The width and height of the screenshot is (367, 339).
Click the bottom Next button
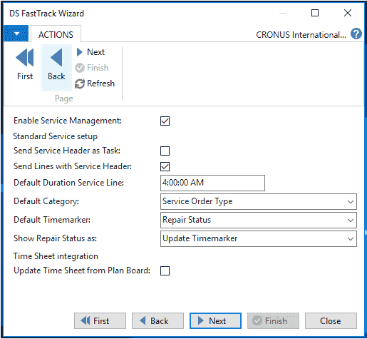coord(215,321)
